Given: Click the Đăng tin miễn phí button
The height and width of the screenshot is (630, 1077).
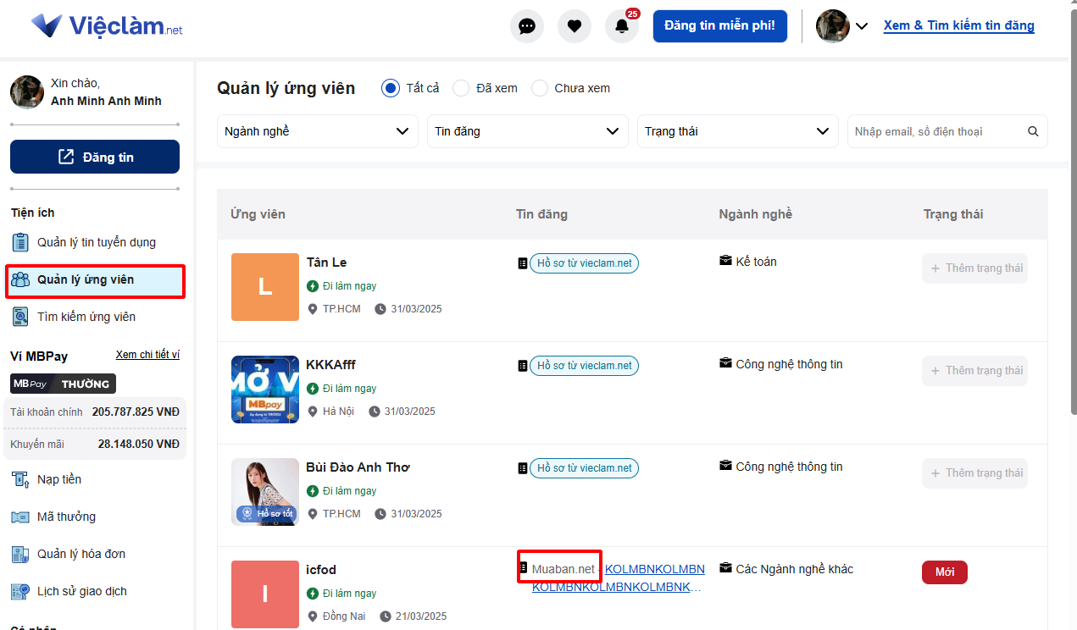Looking at the screenshot, I should (719, 26).
